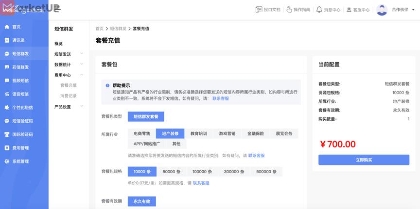Open 概览 in the submenu

58,44
